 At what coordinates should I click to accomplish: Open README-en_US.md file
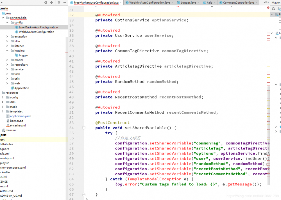(x=11, y=196)
